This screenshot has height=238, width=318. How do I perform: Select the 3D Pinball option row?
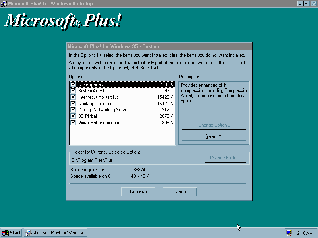click(x=122, y=116)
